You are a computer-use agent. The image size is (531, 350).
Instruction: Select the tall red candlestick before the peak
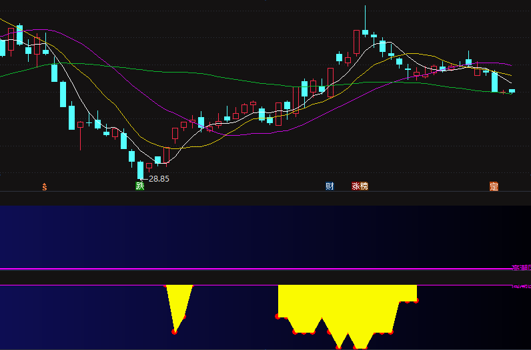[x=356, y=42]
